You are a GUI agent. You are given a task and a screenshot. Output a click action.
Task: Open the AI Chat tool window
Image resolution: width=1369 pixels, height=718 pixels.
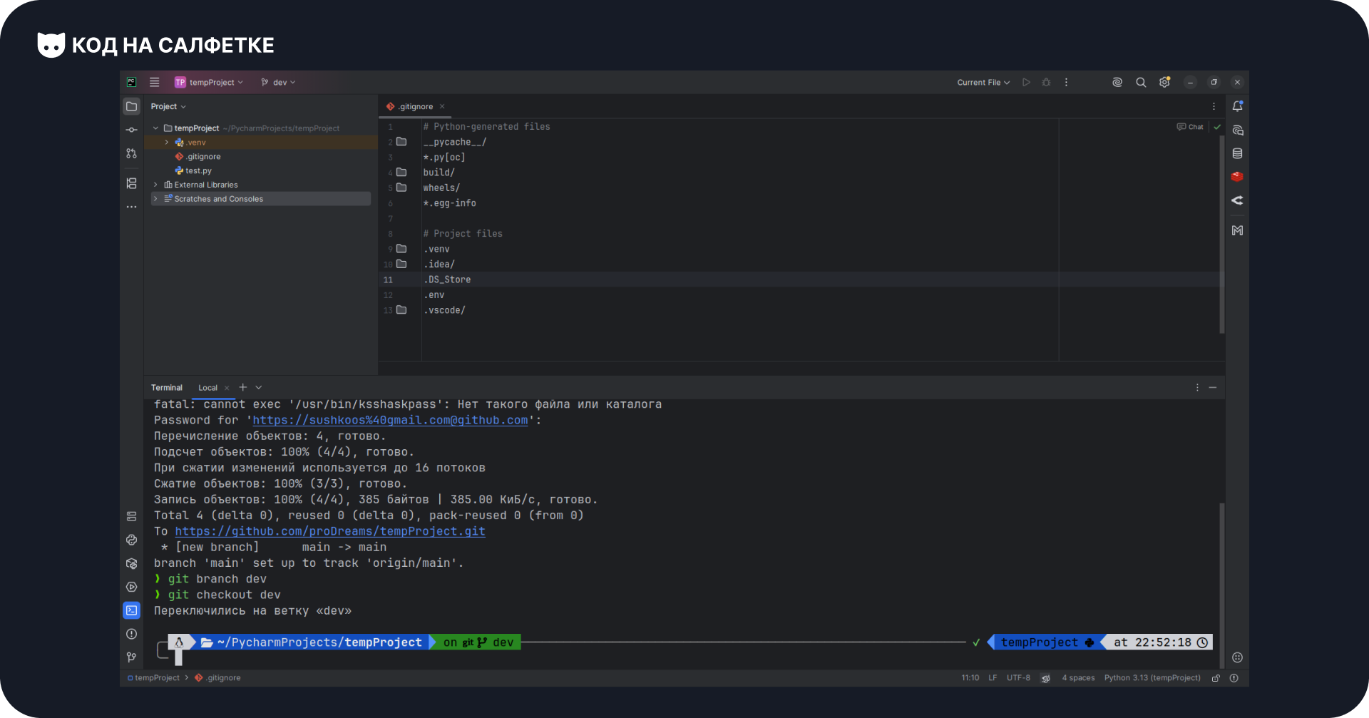(x=1237, y=130)
